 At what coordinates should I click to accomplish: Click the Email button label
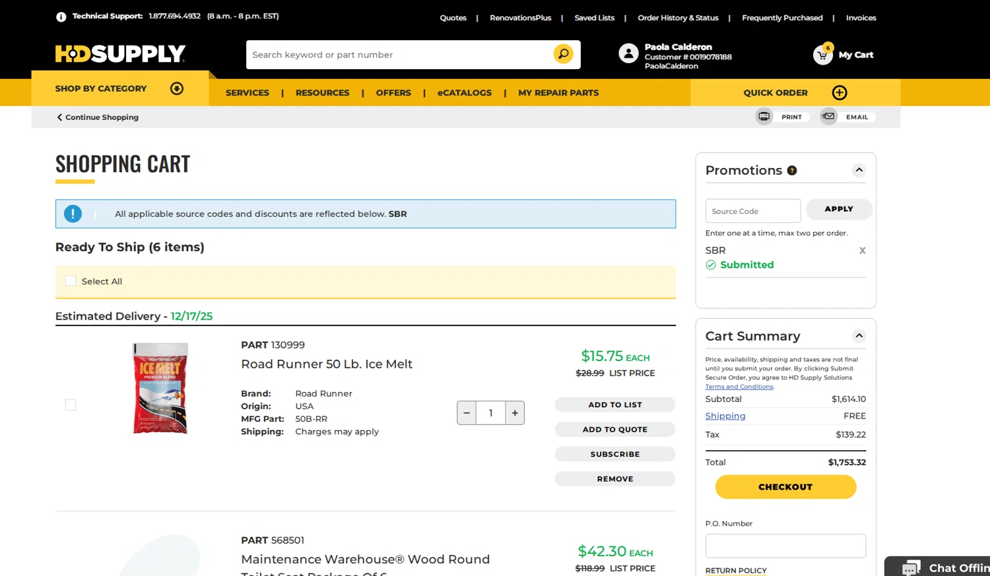click(857, 117)
